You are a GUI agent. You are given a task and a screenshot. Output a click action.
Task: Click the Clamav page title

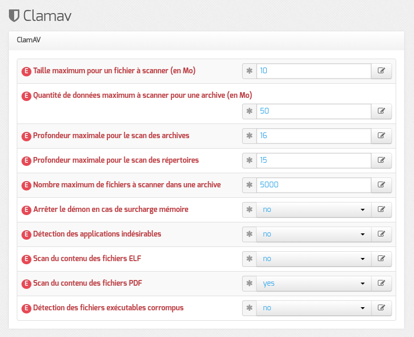[47, 16]
